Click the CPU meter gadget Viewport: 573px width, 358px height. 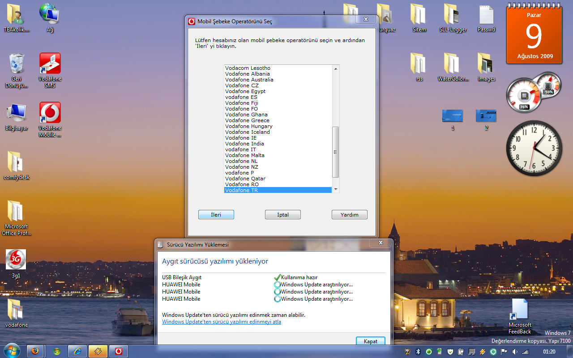click(x=534, y=92)
